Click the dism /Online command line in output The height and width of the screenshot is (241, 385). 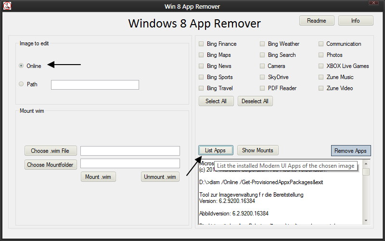[261, 182]
